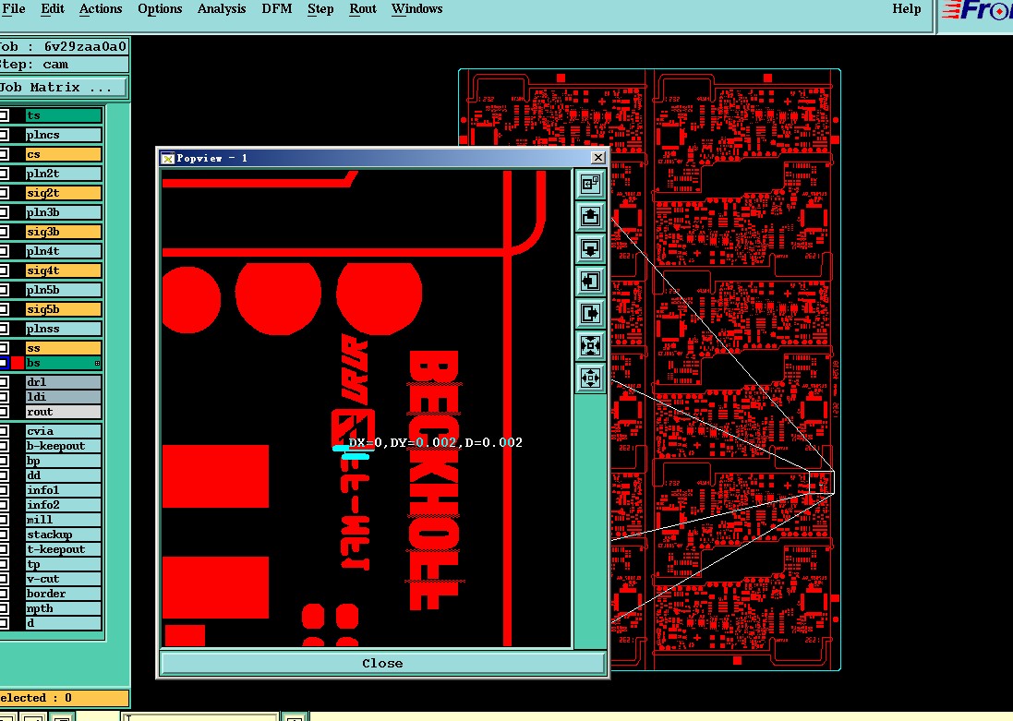
Task: Toggle the checkbox for the sig5b layer
Action: point(4,309)
